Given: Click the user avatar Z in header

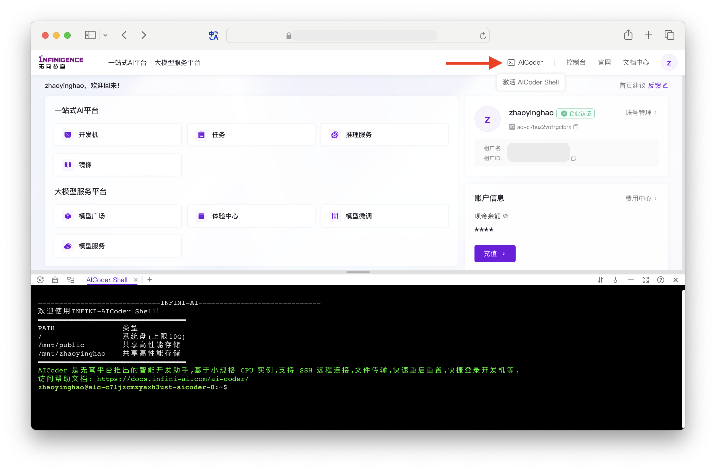Looking at the screenshot, I should tap(669, 63).
